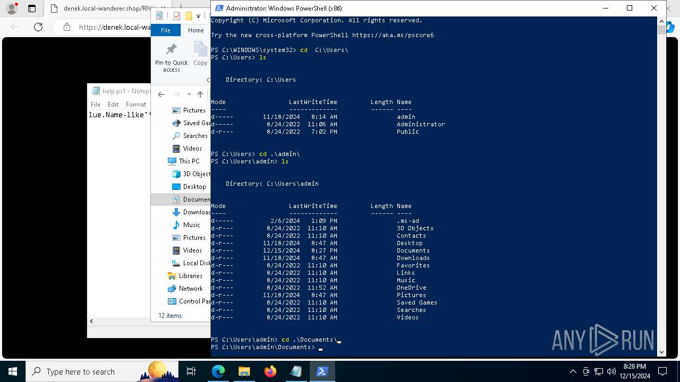Open the volume control tray icon
The height and width of the screenshot is (382, 680).
[611, 371]
